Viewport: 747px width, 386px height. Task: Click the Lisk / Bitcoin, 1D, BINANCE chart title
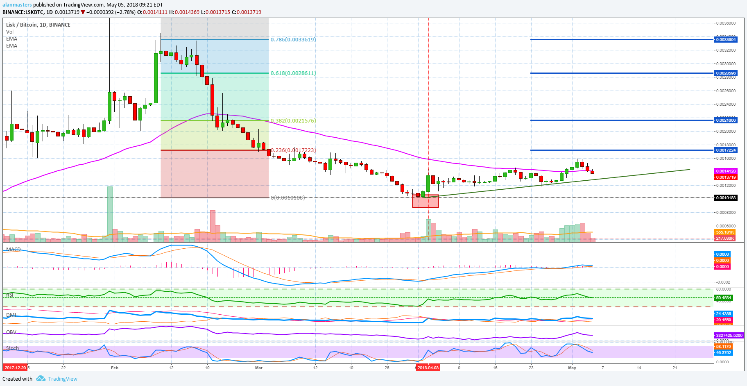pos(38,25)
